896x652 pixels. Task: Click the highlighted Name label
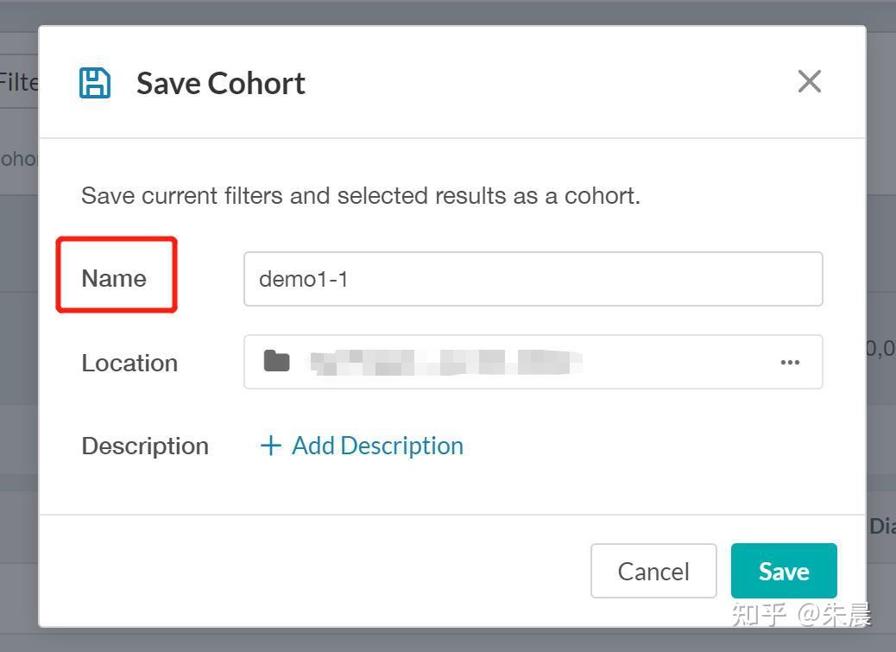pos(114,278)
